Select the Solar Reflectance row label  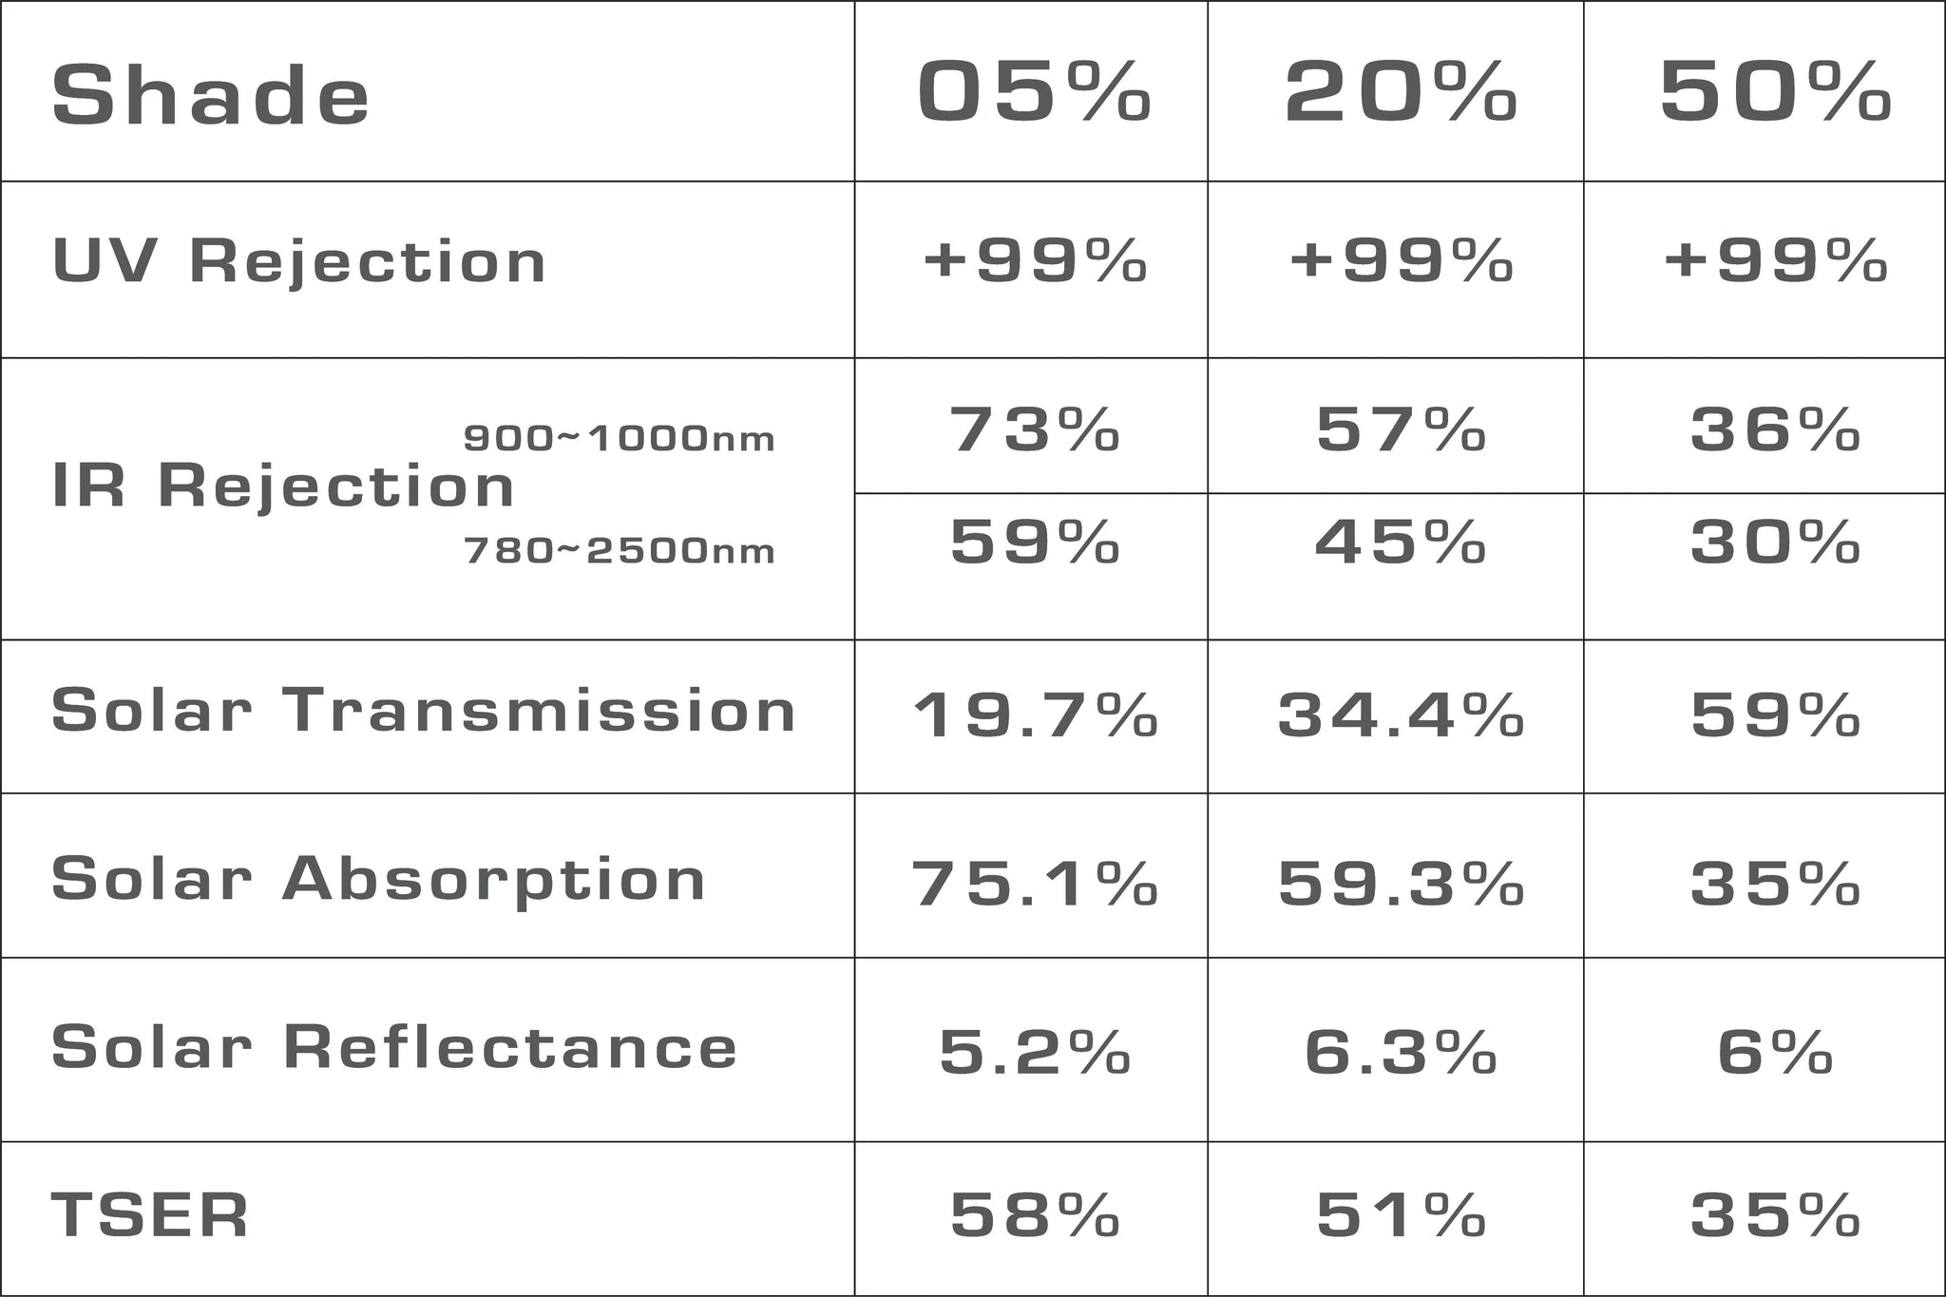click(394, 1047)
